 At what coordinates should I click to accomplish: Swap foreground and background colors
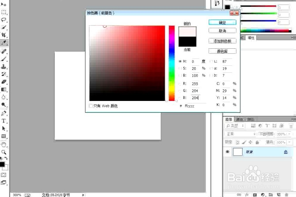[x=6, y=158]
